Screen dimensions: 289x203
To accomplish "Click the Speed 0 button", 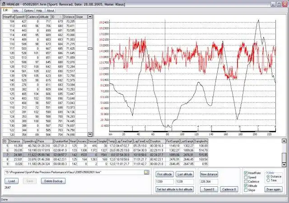I will click(x=209, y=189).
